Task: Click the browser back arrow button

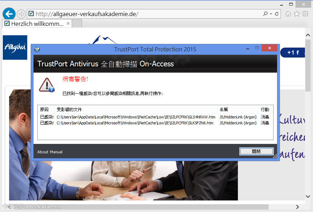Action: (9, 14)
